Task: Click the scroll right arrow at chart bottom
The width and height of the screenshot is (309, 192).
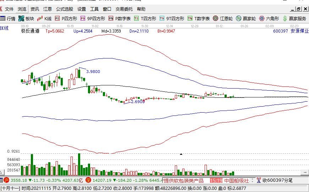Action: pos(305,172)
